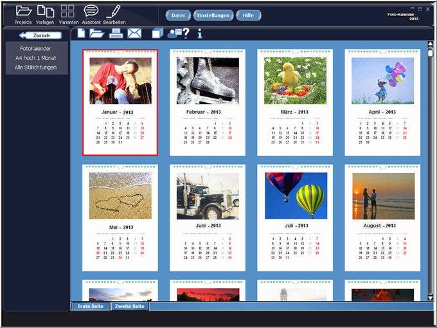Open the Projekte folder icon
Screen dimensions: 437x328
tap(23, 11)
